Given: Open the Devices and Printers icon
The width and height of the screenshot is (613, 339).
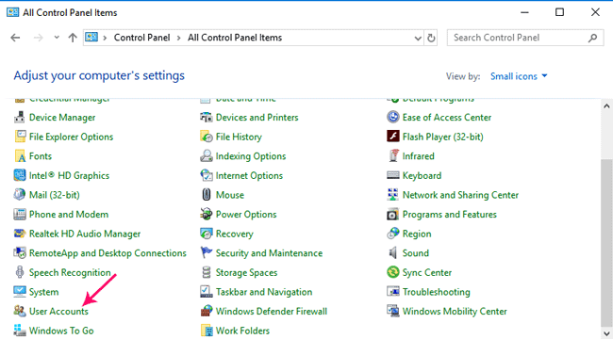Looking at the screenshot, I should click(x=207, y=117).
